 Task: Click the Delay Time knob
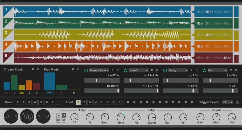(x=120, y=117)
